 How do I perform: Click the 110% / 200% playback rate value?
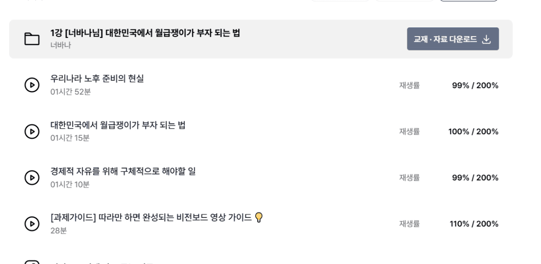click(474, 224)
